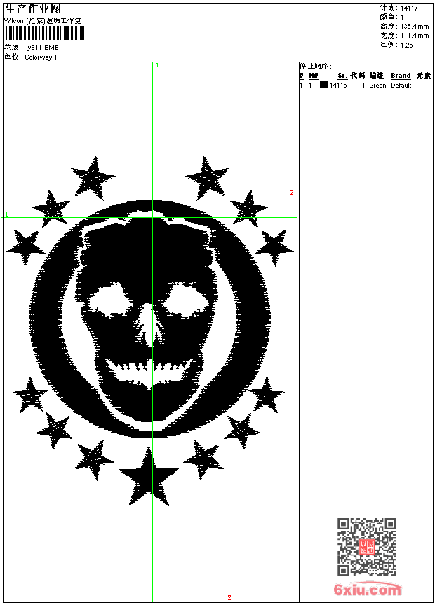435x603 pixels.
Task: Select the 'Default' brand cell
Action: click(401, 86)
